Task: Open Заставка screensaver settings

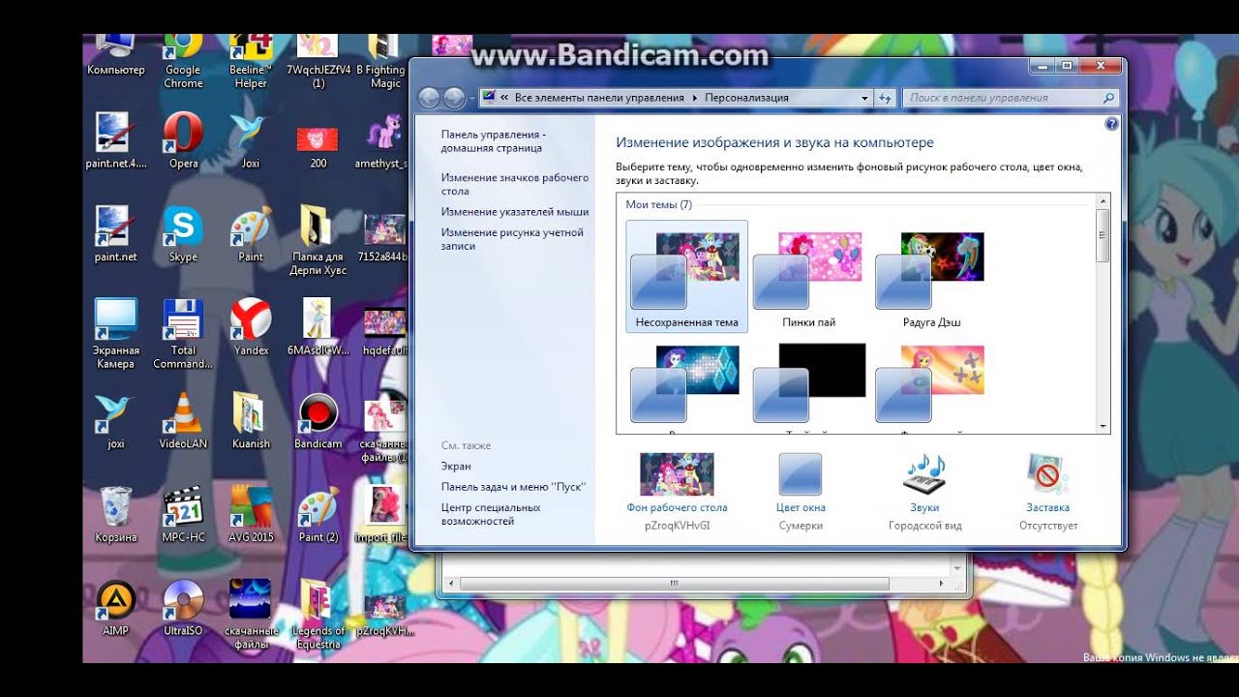Action: 1048,492
